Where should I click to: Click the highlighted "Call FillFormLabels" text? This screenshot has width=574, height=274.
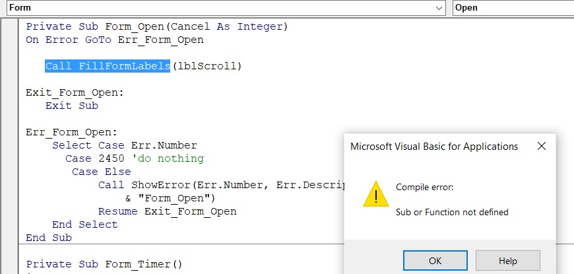[x=108, y=66]
